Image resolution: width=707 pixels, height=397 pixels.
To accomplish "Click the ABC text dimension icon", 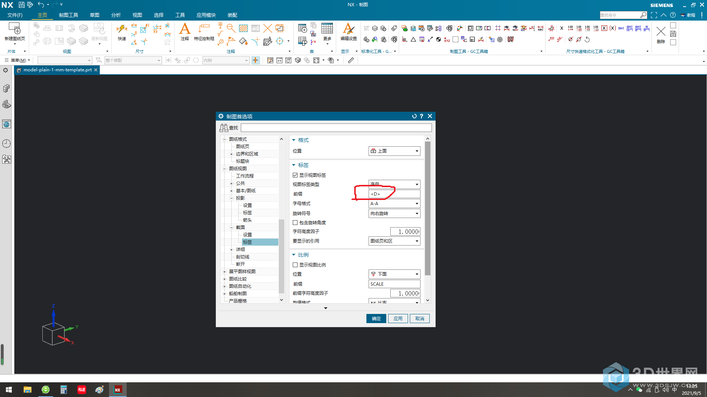I will [x=540, y=28].
